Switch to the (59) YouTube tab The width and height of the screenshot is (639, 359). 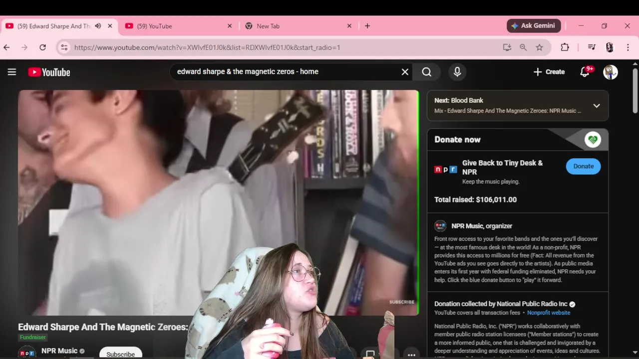click(x=179, y=26)
